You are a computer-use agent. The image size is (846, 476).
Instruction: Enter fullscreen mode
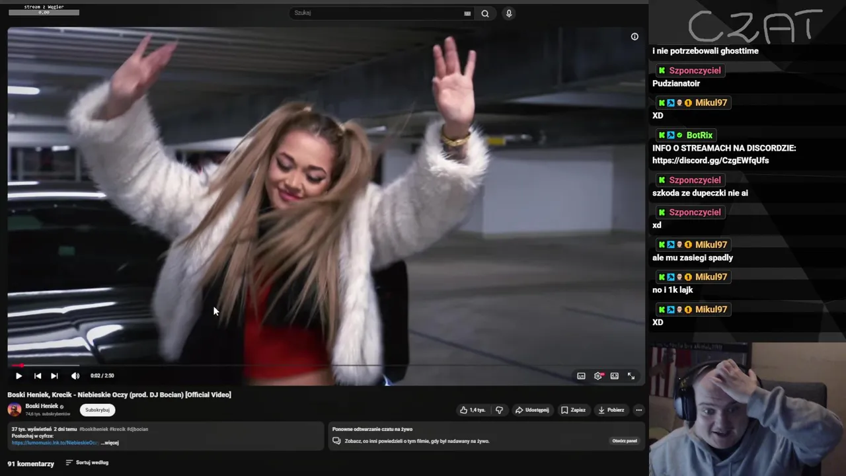(x=631, y=376)
